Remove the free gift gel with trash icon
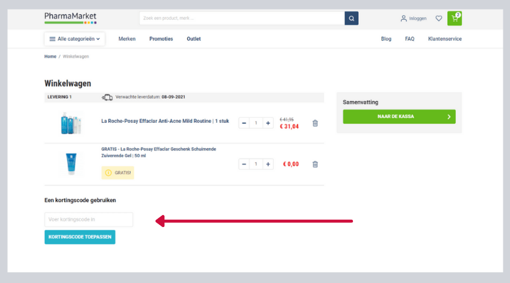 [x=315, y=164]
